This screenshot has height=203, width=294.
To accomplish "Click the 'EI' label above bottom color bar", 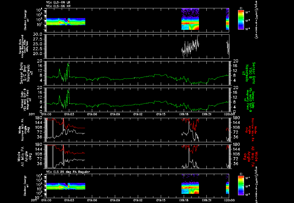I will click(x=241, y=174).
